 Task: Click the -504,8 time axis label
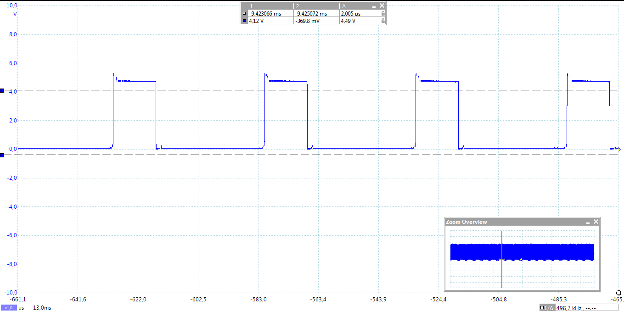pos(499,300)
